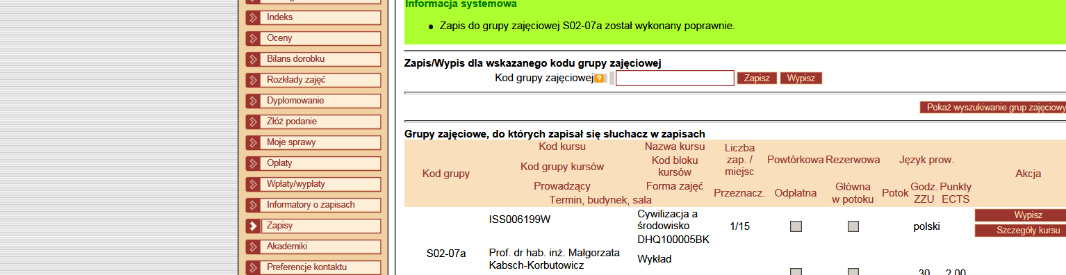Screen dimensions: 1066x275
Task: Click the Kod grupy column header
Action: click(x=446, y=174)
